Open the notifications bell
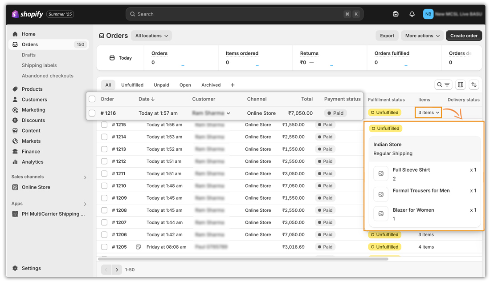The width and height of the screenshot is (490, 282). point(412,14)
